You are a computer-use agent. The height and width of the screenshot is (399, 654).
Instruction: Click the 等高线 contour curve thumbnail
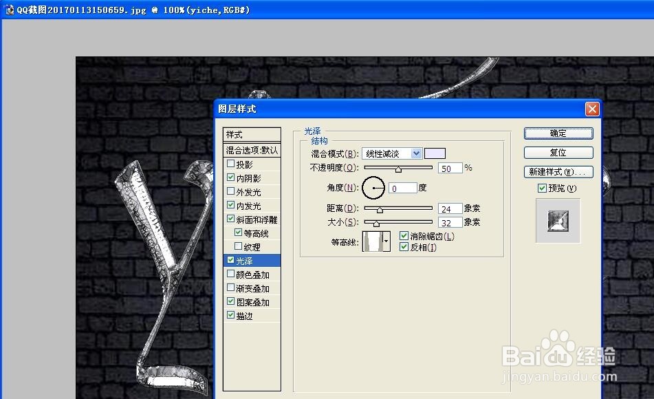point(373,241)
